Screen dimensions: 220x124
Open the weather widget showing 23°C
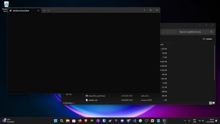(9, 121)
